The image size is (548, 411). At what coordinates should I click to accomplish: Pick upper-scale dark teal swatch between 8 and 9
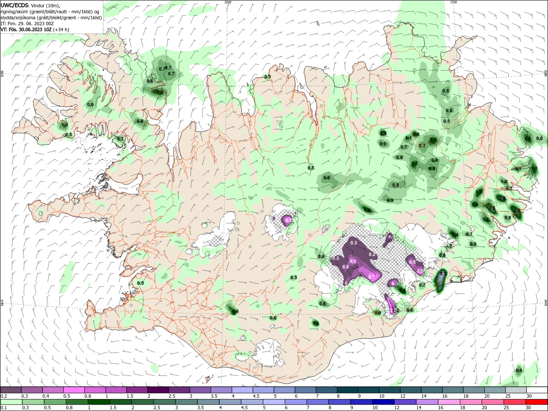click(x=348, y=390)
